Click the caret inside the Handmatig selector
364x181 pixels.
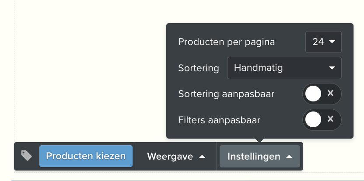(332, 68)
